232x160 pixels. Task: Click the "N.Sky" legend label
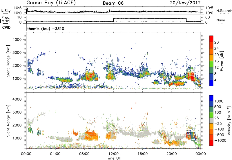(x=6, y=11)
